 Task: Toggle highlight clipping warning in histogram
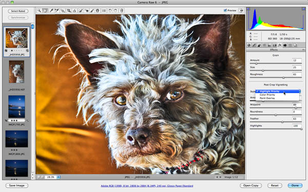click(304, 9)
